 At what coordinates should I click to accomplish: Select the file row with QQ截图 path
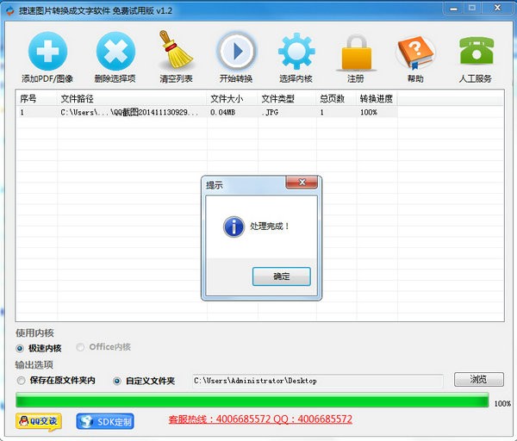[x=207, y=112]
